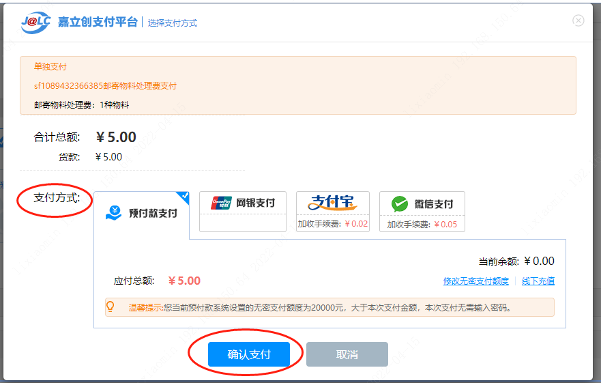Viewport: 601px width, 383px height.
Task: Click the sf1089432366385 order description text
Action: coord(105,86)
